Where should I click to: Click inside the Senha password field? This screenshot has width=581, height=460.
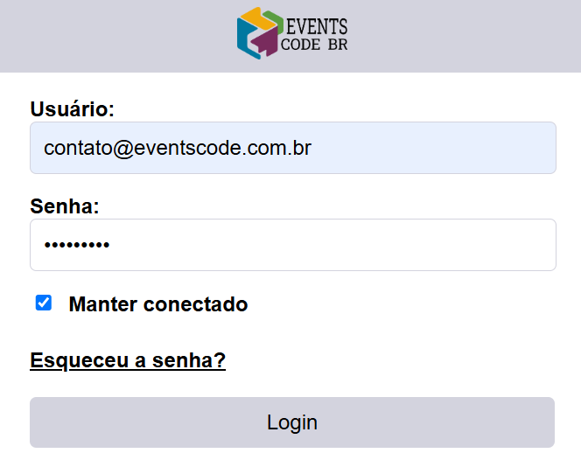[x=292, y=245]
